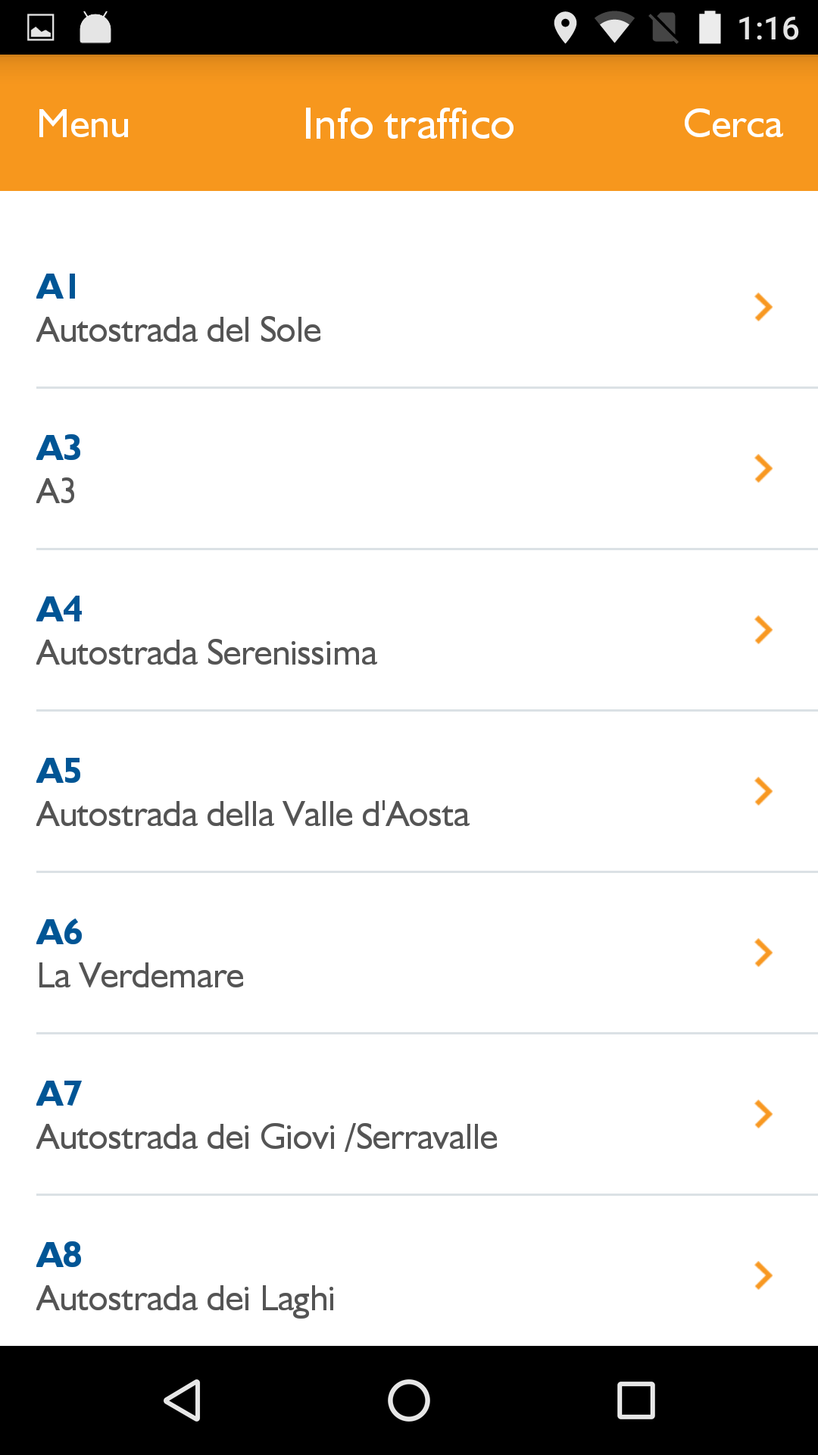Image resolution: width=818 pixels, height=1455 pixels.
Task: Open the Menu in header
Action: coord(83,124)
